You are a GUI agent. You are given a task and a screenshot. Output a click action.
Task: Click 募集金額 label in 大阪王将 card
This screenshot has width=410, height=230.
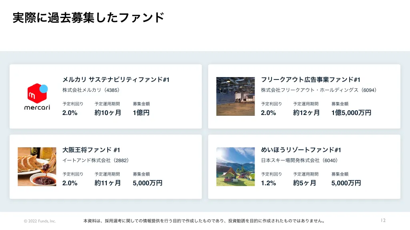pyautogui.click(x=141, y=174)
